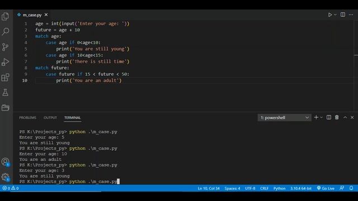Expand the new terminal launch profile arrow
Viewport: 358px width, 201px height.
point(321,118)
